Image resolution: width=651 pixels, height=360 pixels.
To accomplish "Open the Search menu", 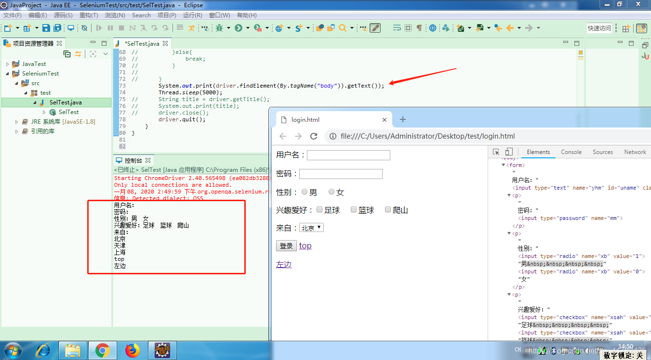I will pos(141,15).
